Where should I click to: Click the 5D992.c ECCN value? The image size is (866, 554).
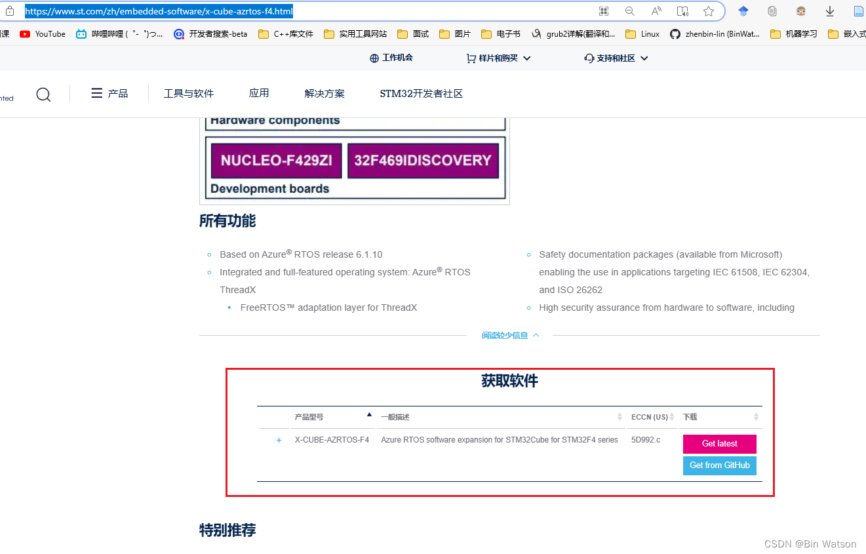(x=646, y=440)
